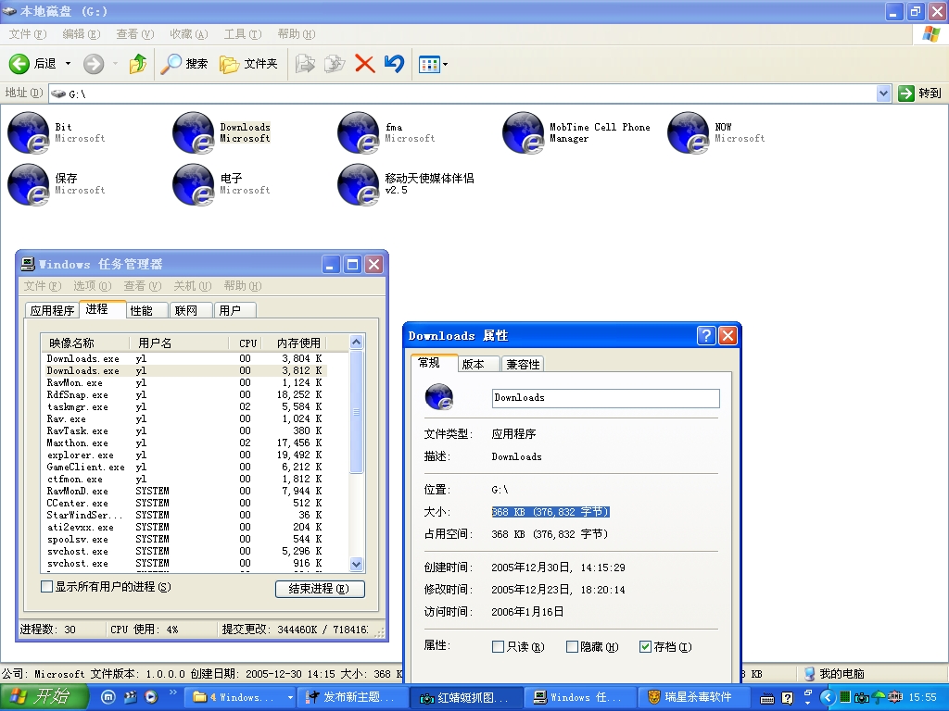Click the Downloads filename field in Properties
Viewport: 949px width, 711px height.
[605, 398]
